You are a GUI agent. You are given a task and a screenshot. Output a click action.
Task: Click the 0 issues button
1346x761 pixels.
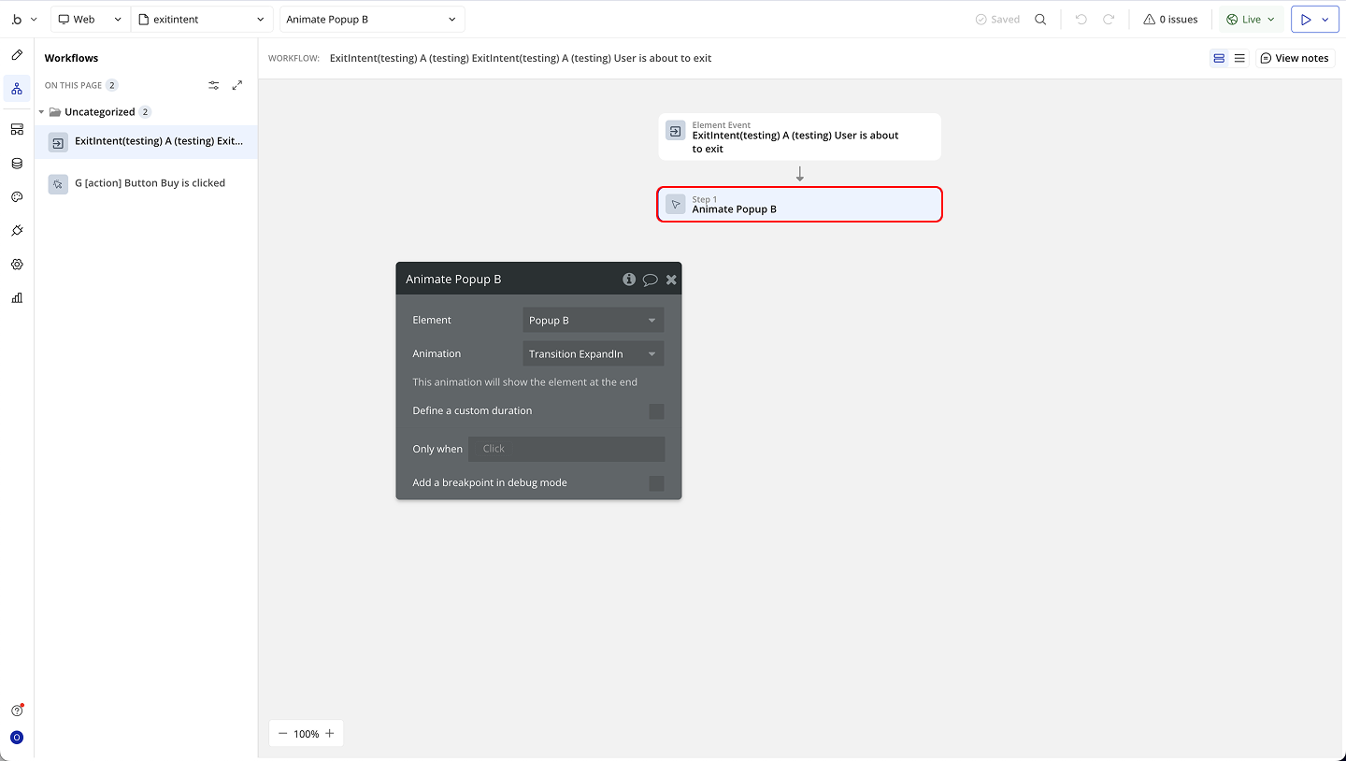coord(1170,20)
